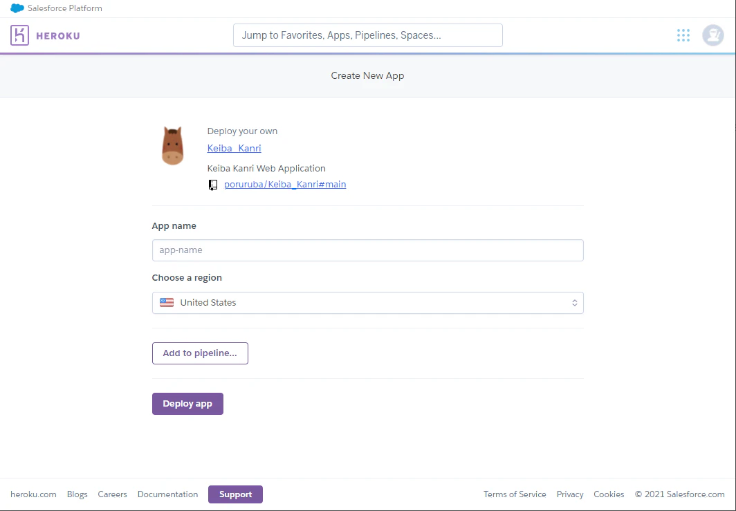Click the Choose a region label
The width and height of the screenshot is (736, 511).
187,277
